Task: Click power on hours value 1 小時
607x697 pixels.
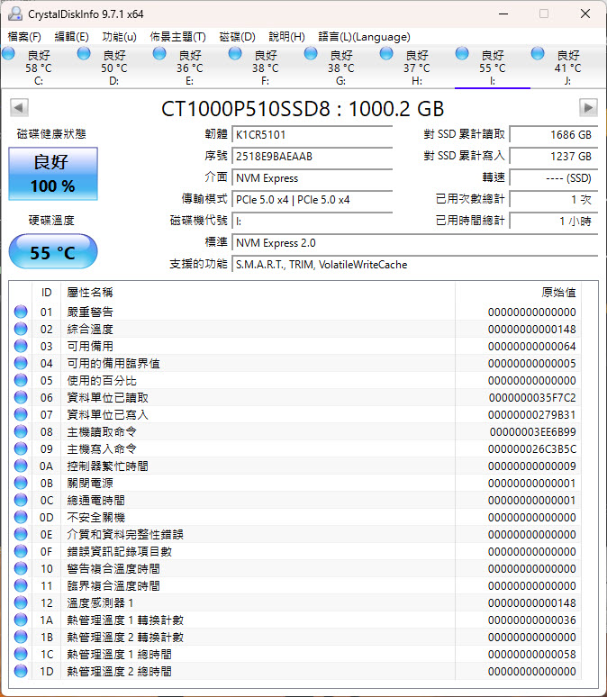Action: [x=553, y=222]
